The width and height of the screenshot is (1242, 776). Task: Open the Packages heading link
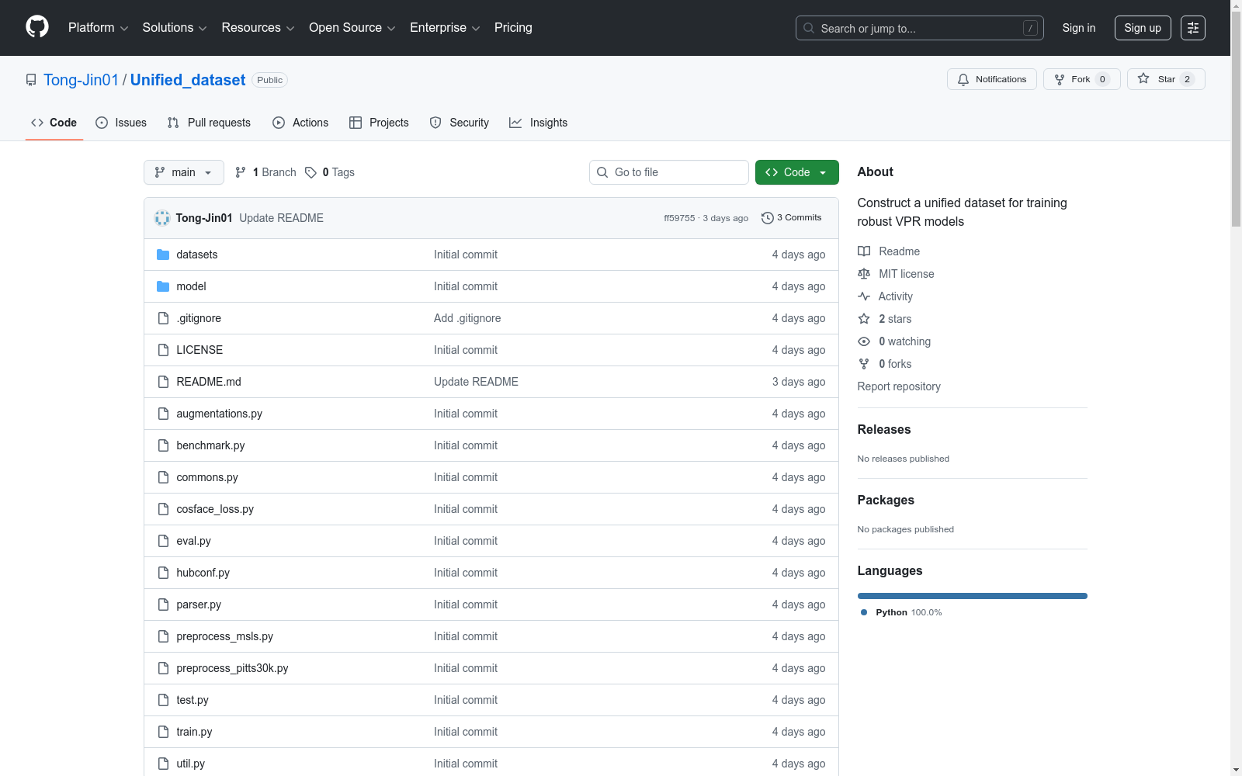coord(886,500)
